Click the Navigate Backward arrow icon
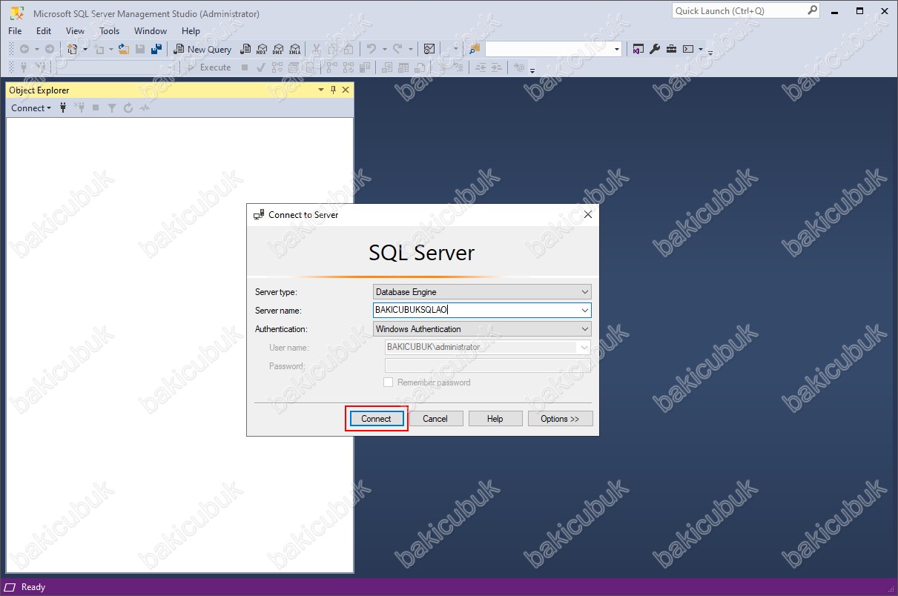The image size is (898, 596). pos(24,49)
